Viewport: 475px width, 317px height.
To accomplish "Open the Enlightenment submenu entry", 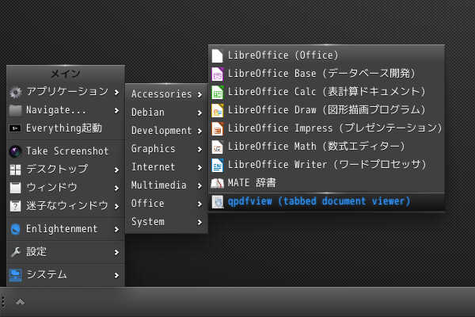I will 66,229.
